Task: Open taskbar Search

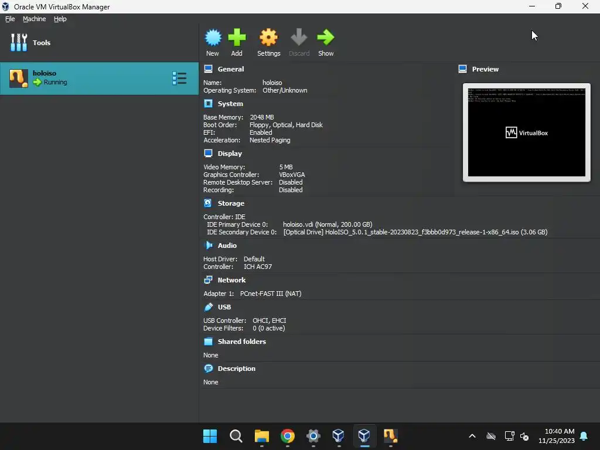Action: [236, 436]
